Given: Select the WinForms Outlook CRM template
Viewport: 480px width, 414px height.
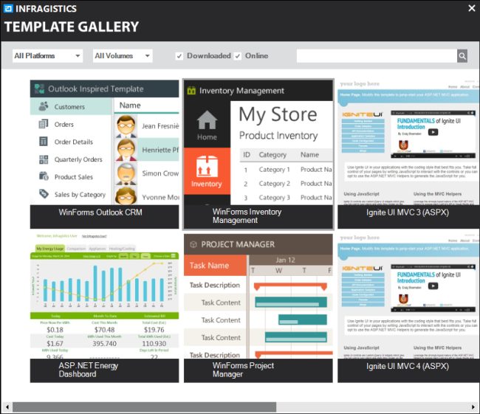Looking at the screenshot, I should pyautogui.click(x=104, y=154).
